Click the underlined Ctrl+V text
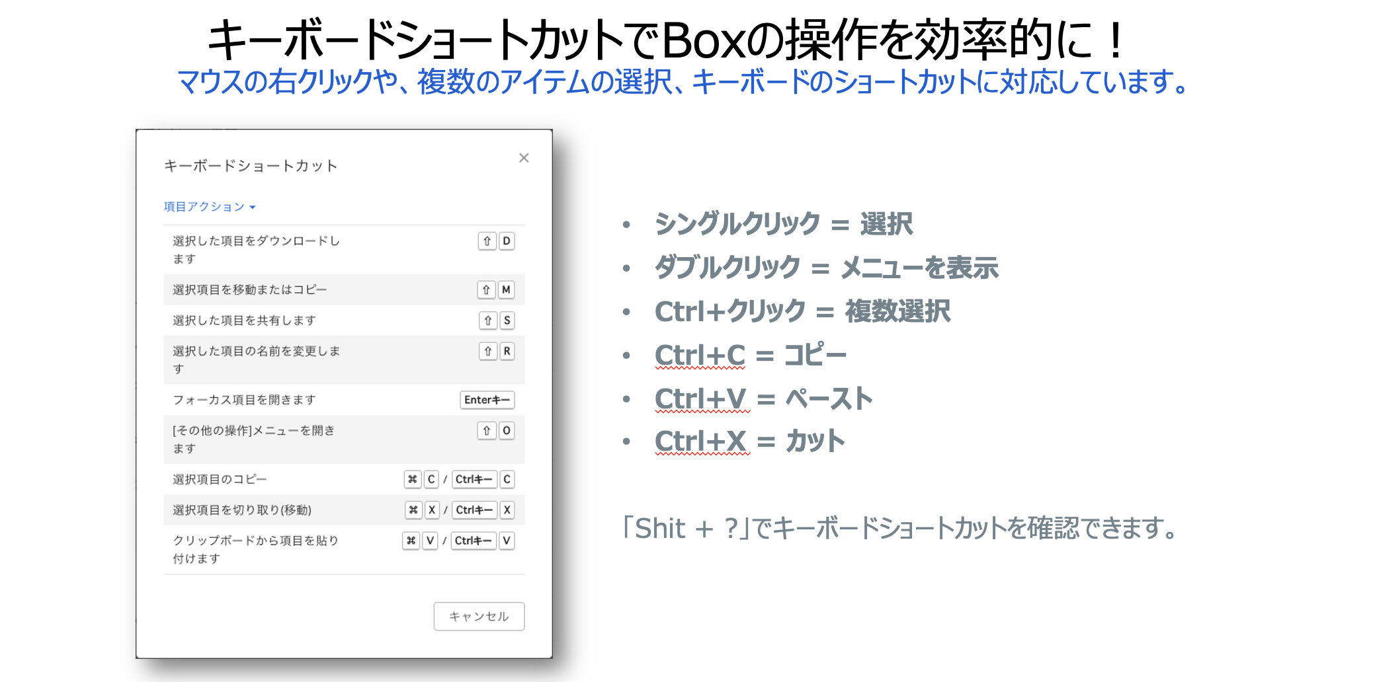 point(701,399)
